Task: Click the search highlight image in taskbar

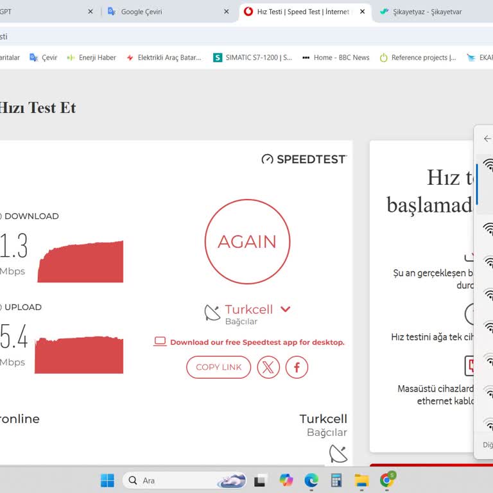Action: 232,480
